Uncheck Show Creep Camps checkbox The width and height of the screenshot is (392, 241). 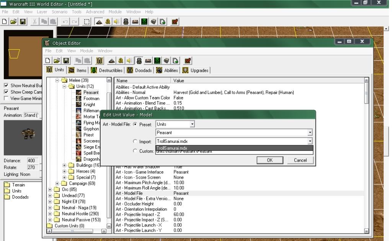[x=6, y=92]
